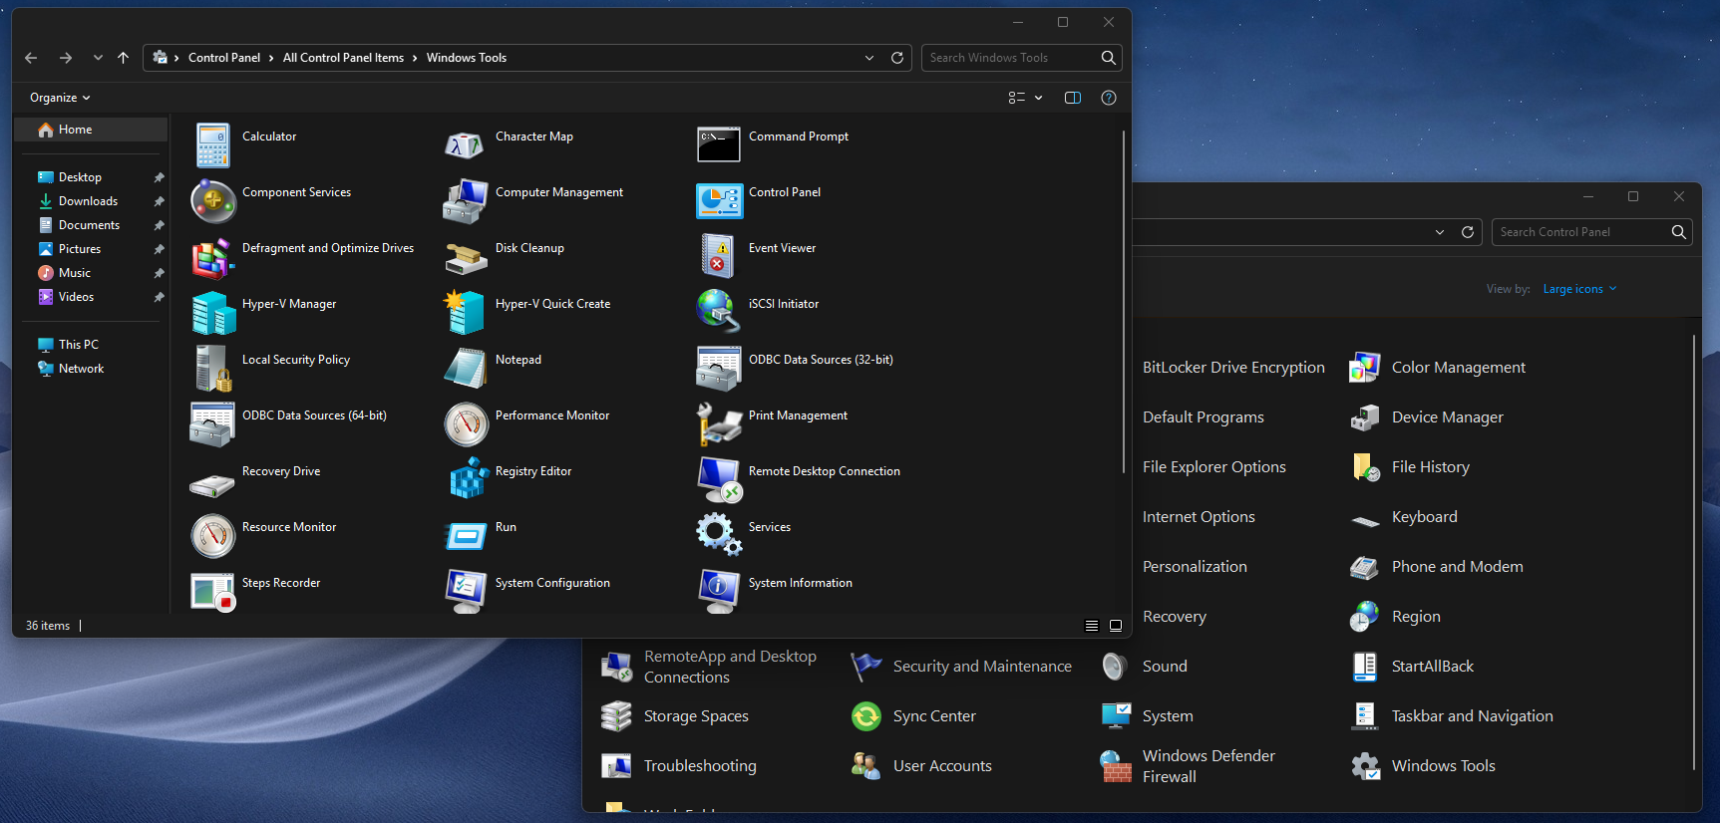Click the Windows Tools vertical scrollbar

pos(1124,299)
